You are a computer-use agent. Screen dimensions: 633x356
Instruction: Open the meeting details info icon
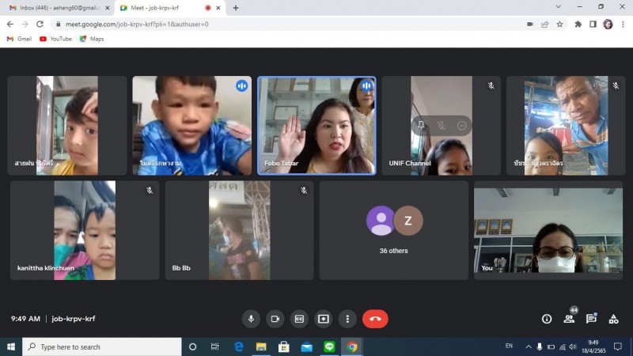tap(547, 319)
